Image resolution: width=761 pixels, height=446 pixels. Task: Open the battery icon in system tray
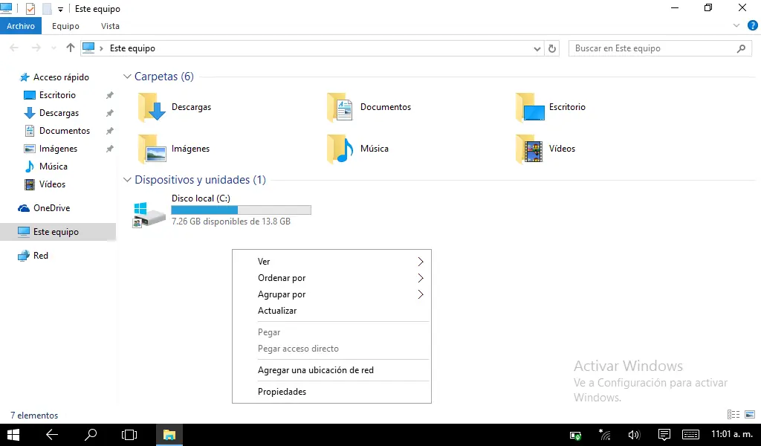pyautogui.click(x=576, y=436)
